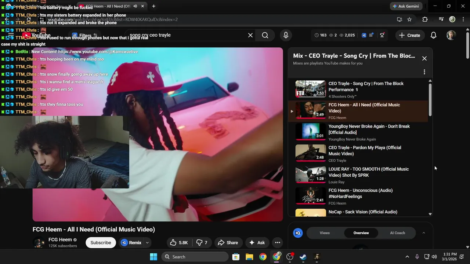Open a new browser tab

(153, 6)
